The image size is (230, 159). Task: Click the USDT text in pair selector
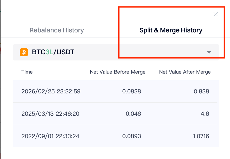[65, 52]
